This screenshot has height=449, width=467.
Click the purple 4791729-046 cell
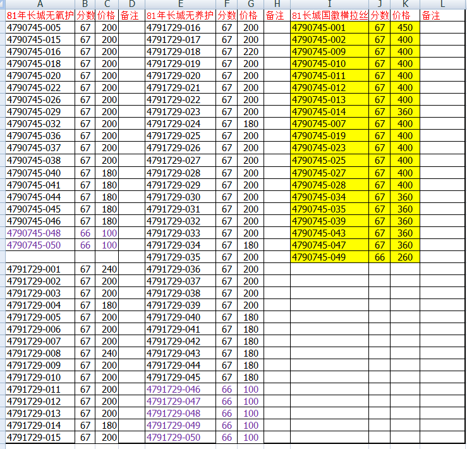pyautogui.click(x=180, y=390)
